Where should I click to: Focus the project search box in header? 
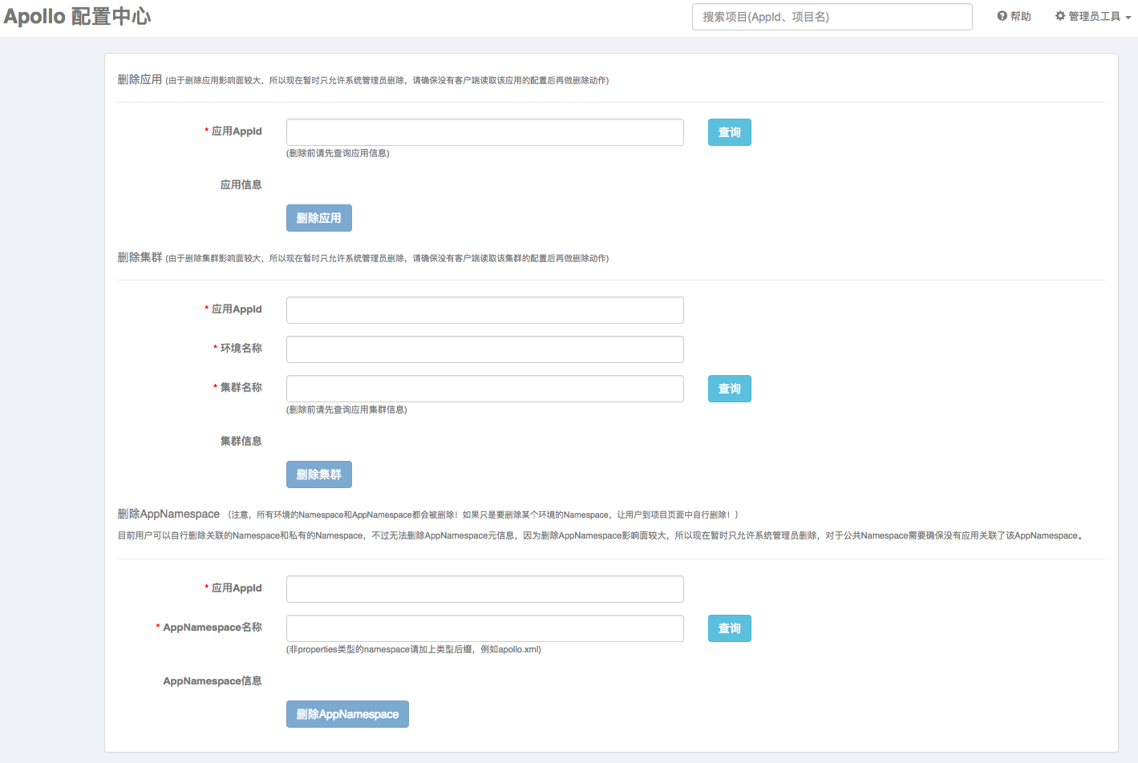832,17
